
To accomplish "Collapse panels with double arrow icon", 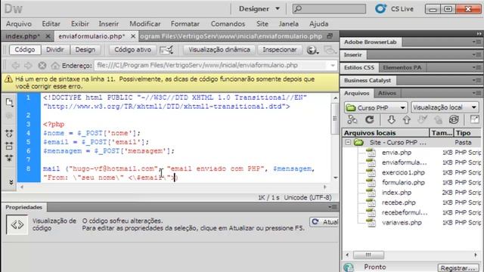I will (x=479, y=33).
